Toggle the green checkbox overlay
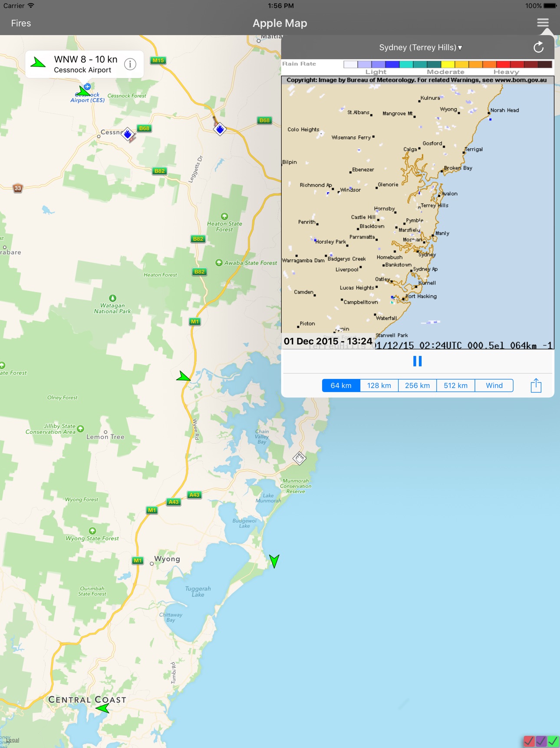 tap(553, 741)
